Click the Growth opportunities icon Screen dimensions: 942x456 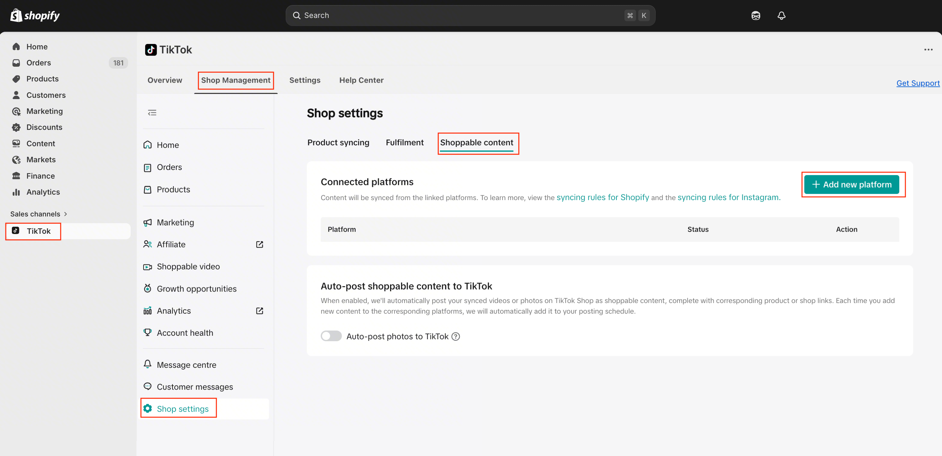(147, 289)
